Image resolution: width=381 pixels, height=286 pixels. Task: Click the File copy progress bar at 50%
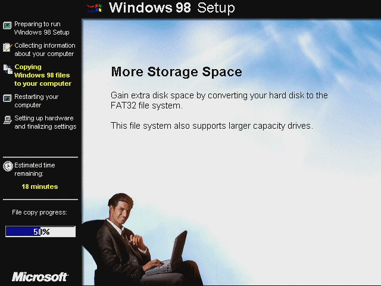coord(40,231)
